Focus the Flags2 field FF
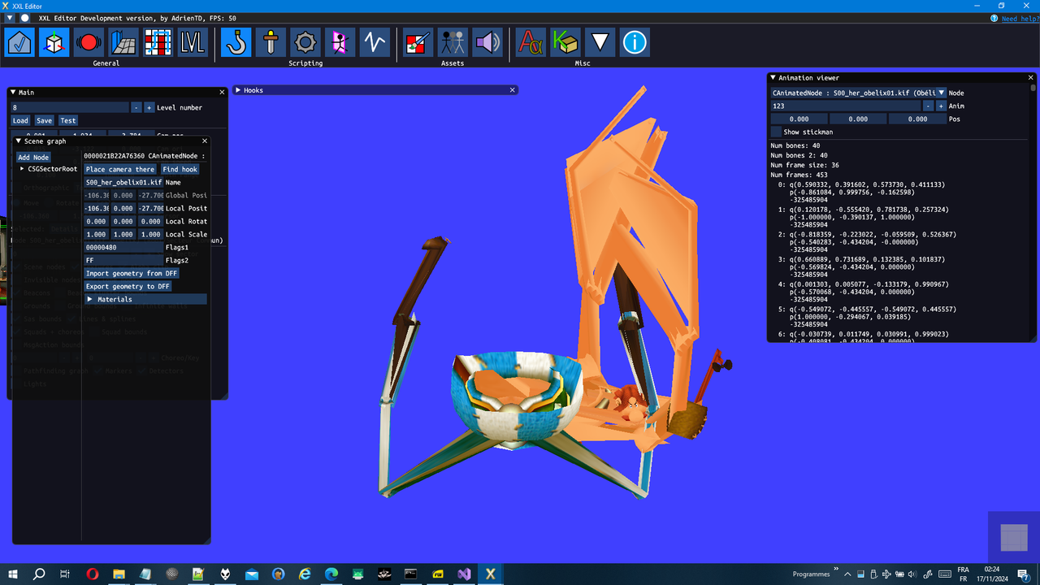Image resolution: width=1040 pixels, height=585 pixels. coord(123,261)
